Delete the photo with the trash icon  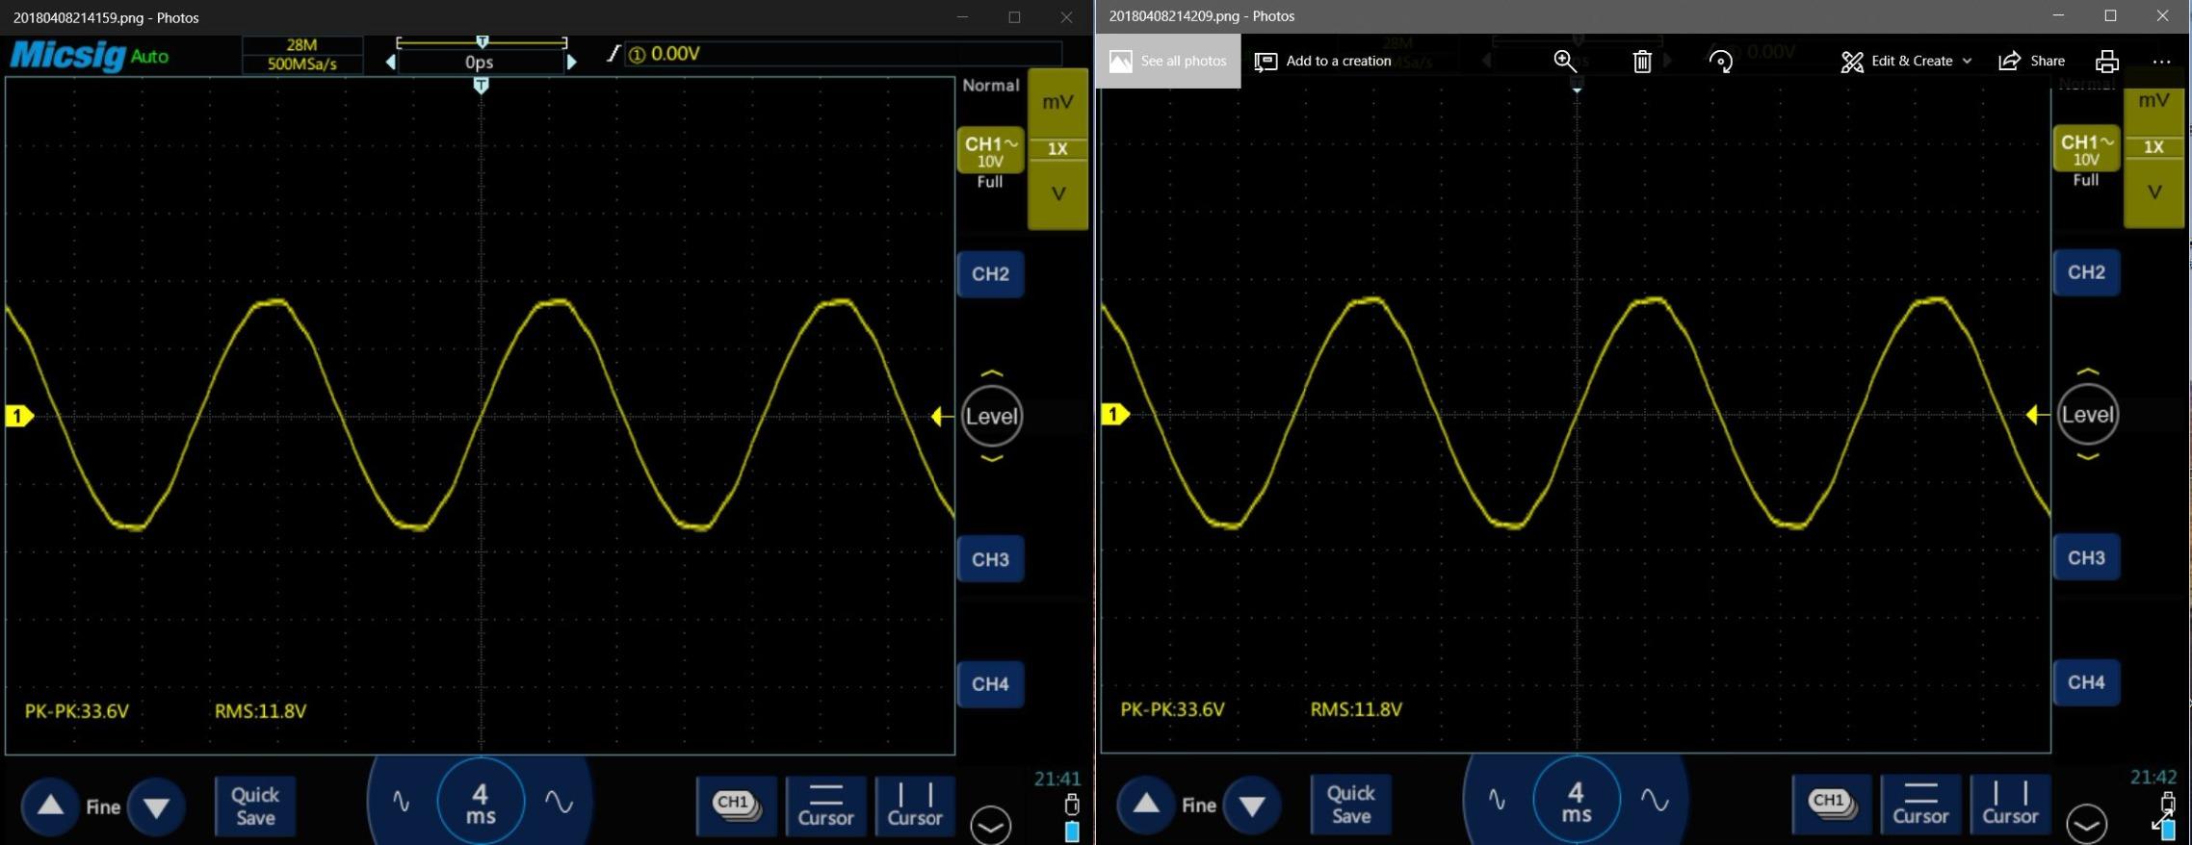[1642, 62]
